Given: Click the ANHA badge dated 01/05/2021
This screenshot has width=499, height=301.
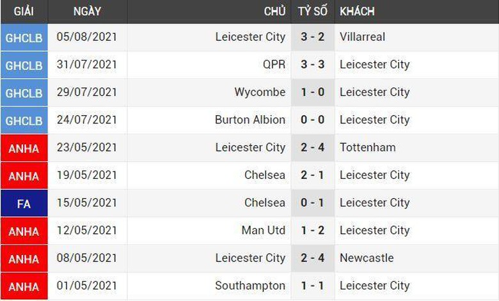Looking at the screenshot, I should pyautogui.click(x=24, y=286).
